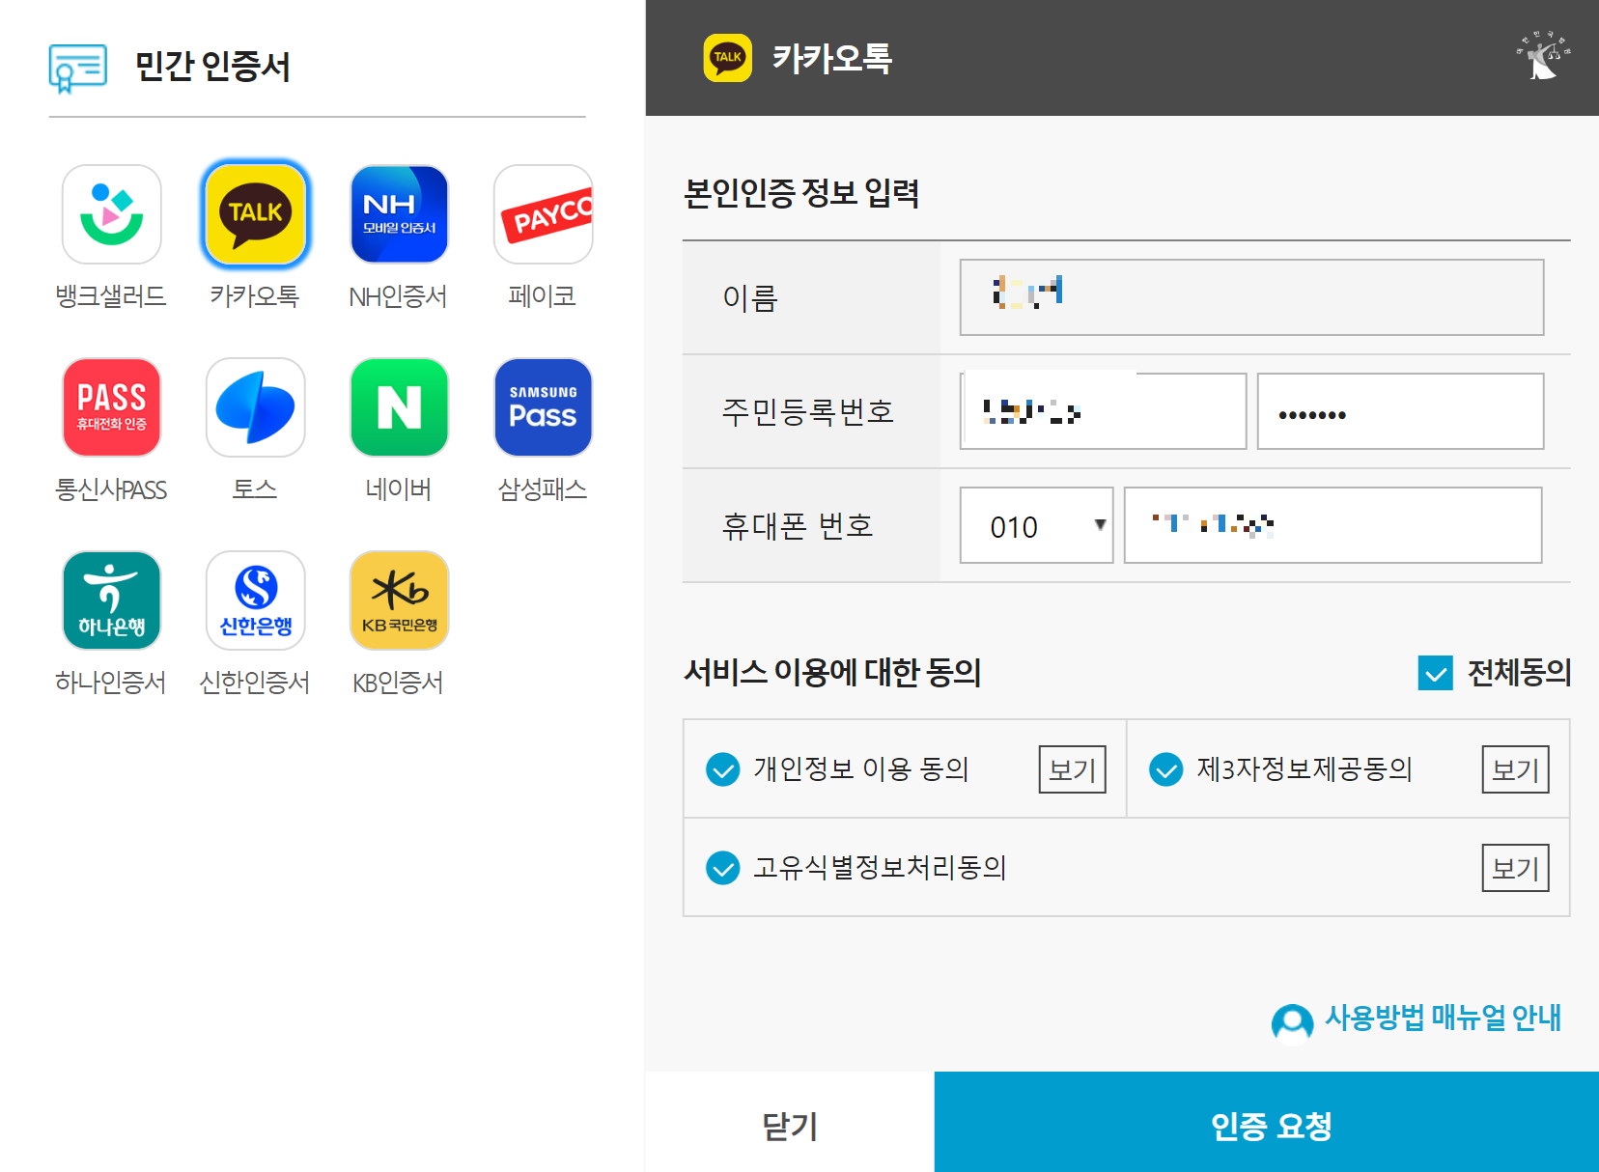Click the 신한인증서 label text
Viewport: 1599px width, 1172px height.
pos(255,682)
